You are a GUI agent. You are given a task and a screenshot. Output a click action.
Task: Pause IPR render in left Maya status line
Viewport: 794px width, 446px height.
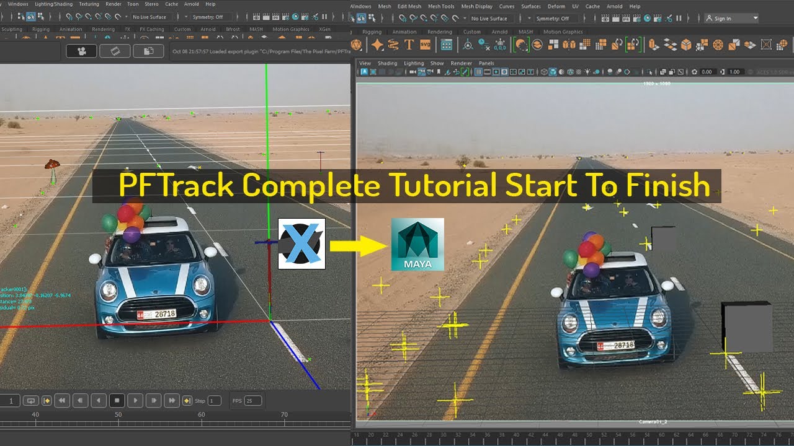coord(324,17)
